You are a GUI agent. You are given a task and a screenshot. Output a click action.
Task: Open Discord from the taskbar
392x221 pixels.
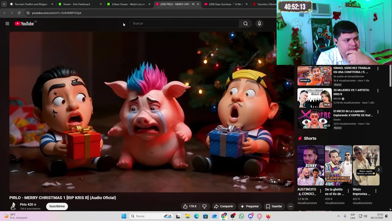tap(251, 216)
